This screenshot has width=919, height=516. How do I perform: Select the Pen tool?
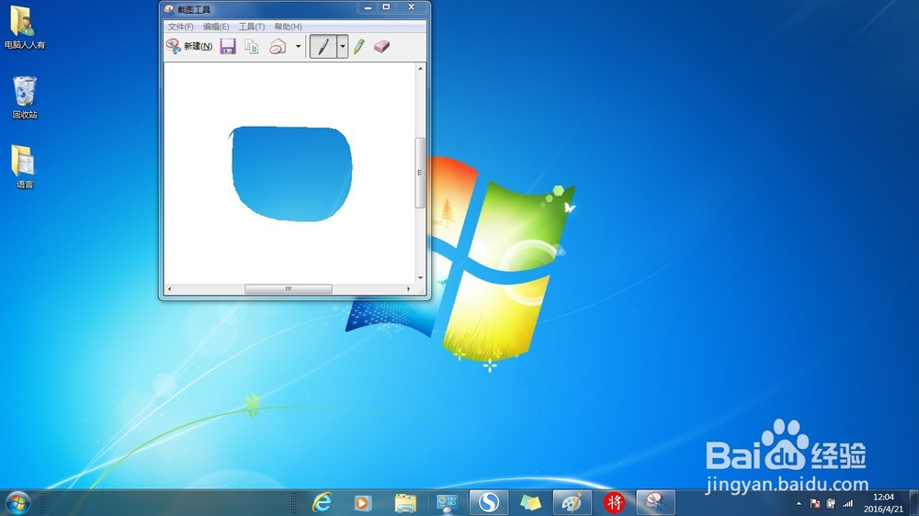pyautogui.click(x=323, y=46)
